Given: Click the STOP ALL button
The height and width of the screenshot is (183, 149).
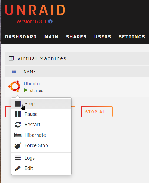Looking at the screenshot, I should pyautogui.click(x=97, y=111).
